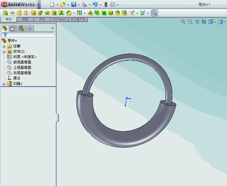
Task: Click the Mirror tool icon
Action: 124,13
